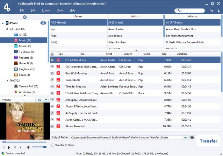223x156 pixels.
Task: Click the Transfer button
Action: [209, 141]
